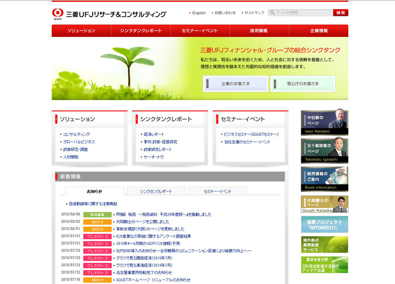Open the グラフで見る関西経済 news link
The height and width of the screenshot is (284, 395).
144,258
